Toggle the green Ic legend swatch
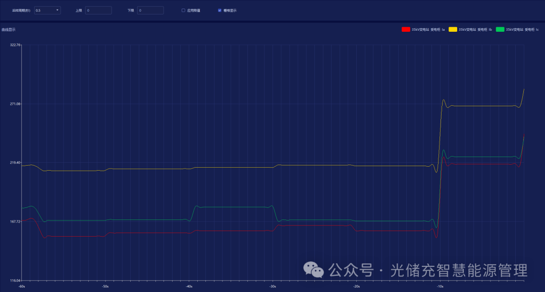This screenshot has width=545, height=292. point(500,30)
